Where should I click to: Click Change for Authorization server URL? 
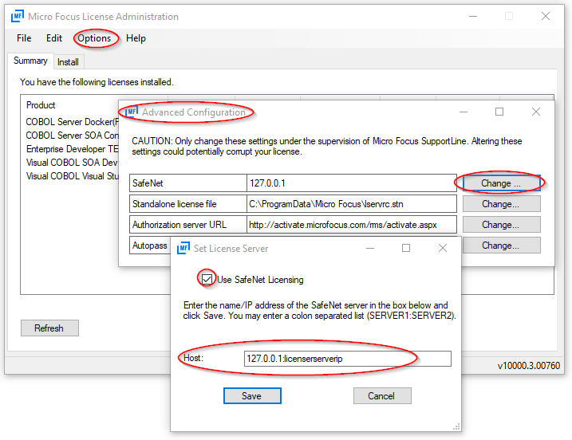tap(500, 225)
